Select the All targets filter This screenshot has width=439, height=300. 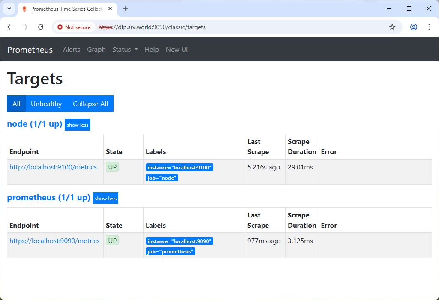(x=16, y=104)
